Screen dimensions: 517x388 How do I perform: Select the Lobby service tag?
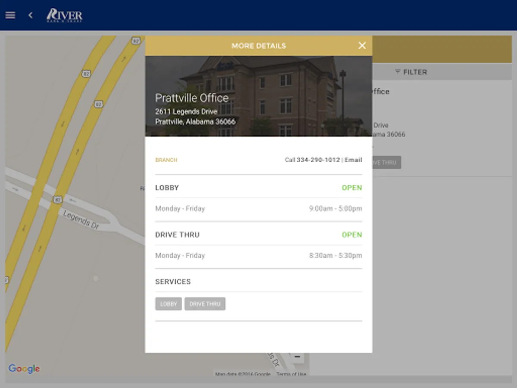point(168,304)
